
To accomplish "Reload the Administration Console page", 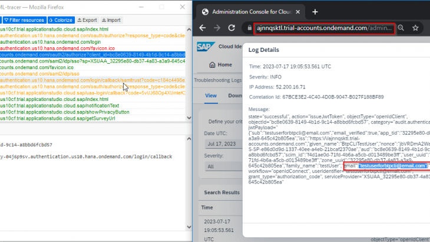I will click(x=231, y=28).
